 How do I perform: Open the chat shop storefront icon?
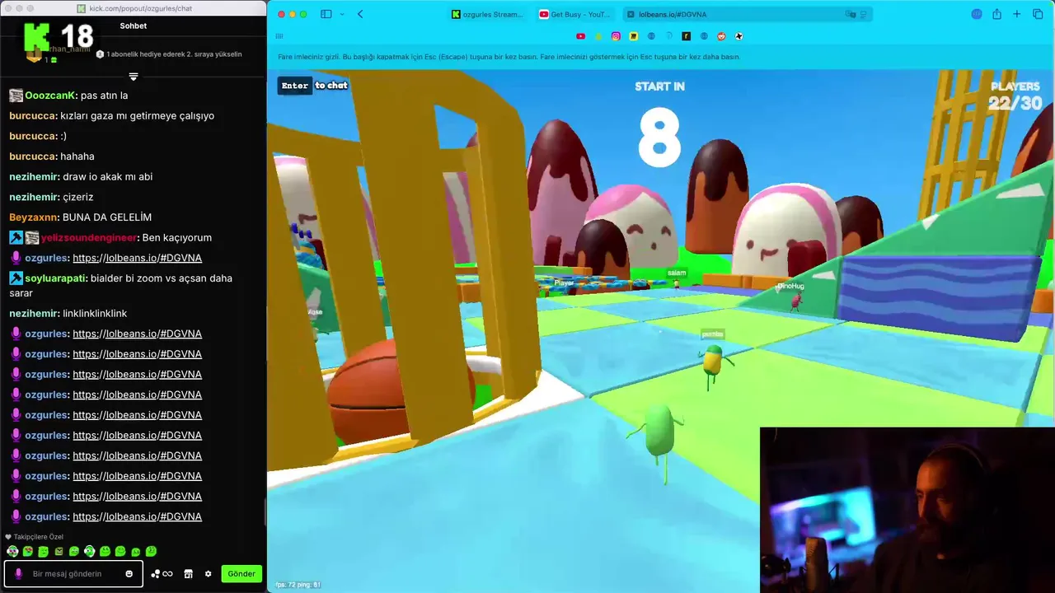click(189, 574)
